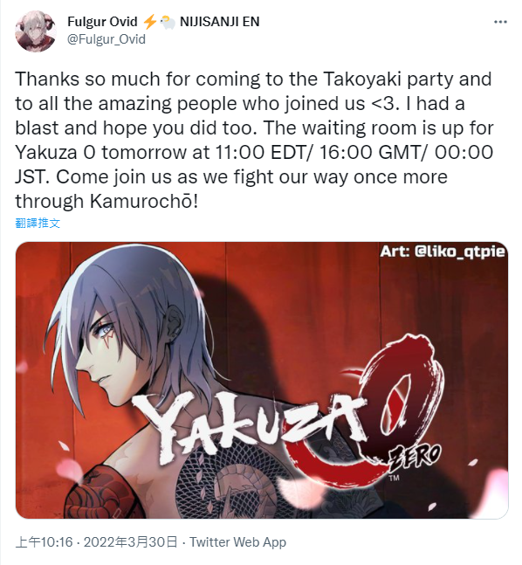Click the 2022年3月30日 date
Screen dimensions: 522x565
(x=130, y=542)
